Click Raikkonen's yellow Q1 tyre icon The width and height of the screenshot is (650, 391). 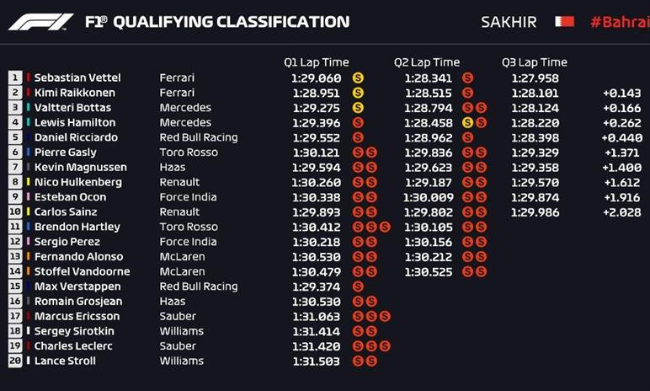(358, 93)
